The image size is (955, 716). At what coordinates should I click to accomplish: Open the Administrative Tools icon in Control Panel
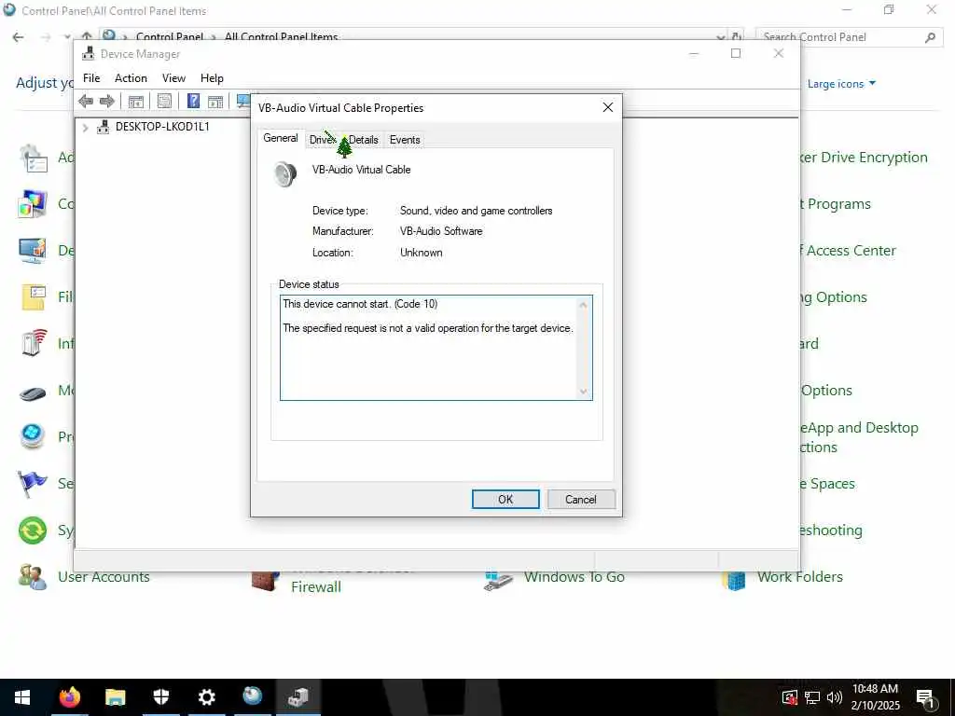(x=33, y=158)
